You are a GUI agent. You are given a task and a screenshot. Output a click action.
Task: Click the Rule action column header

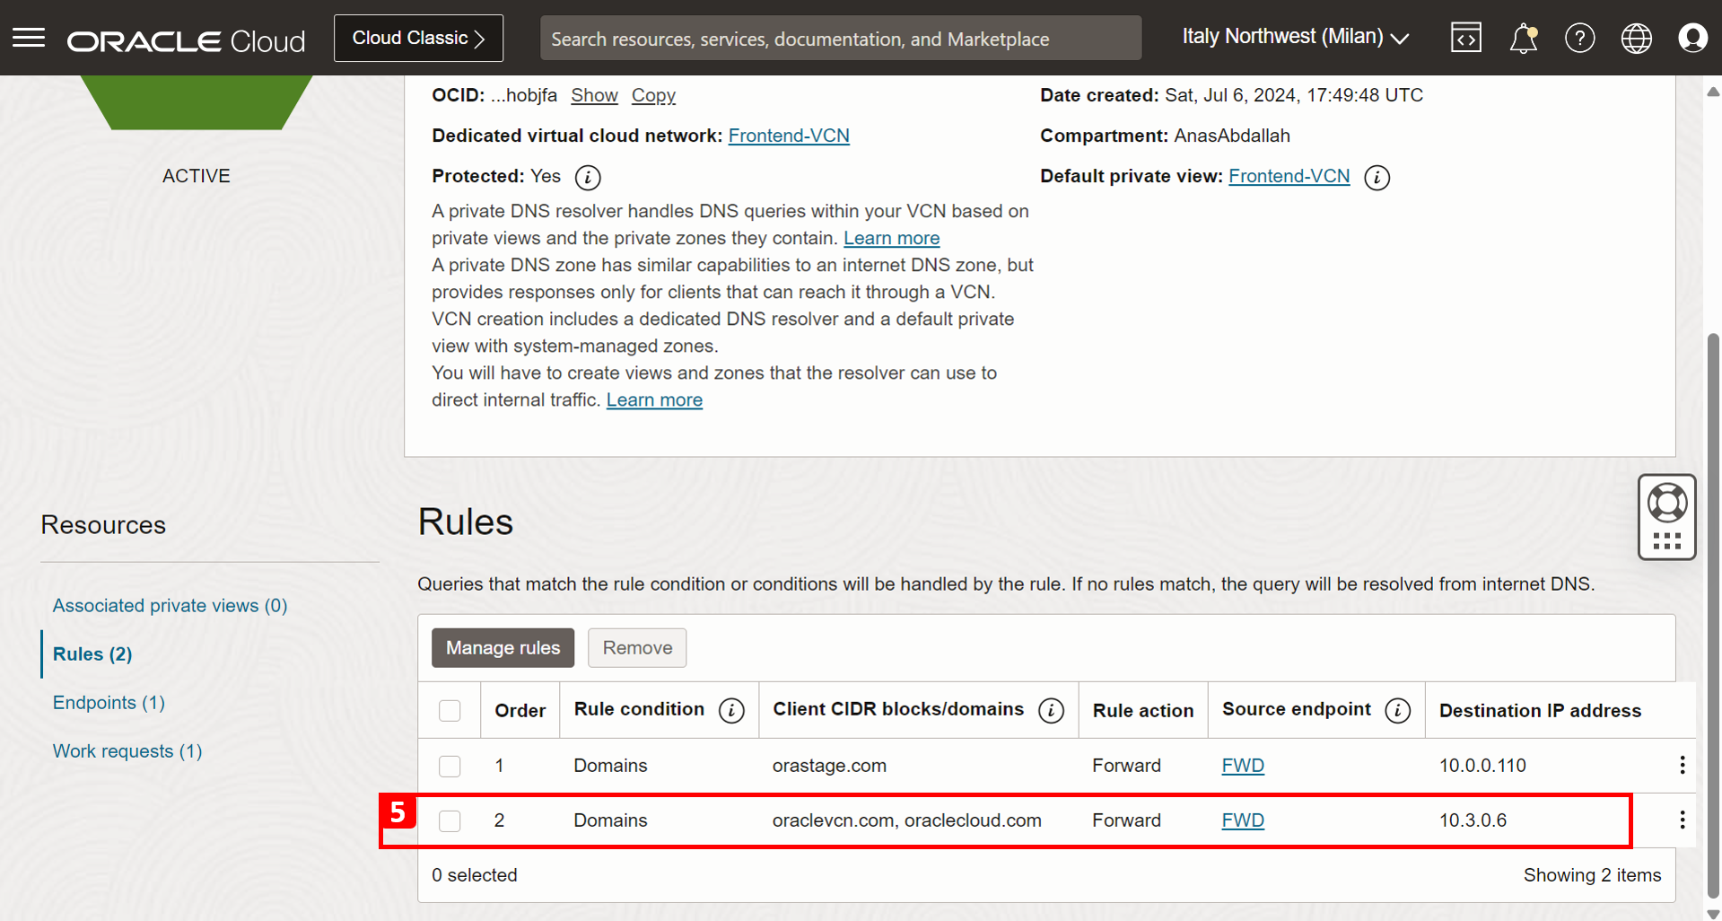[x=1143, y=711]
